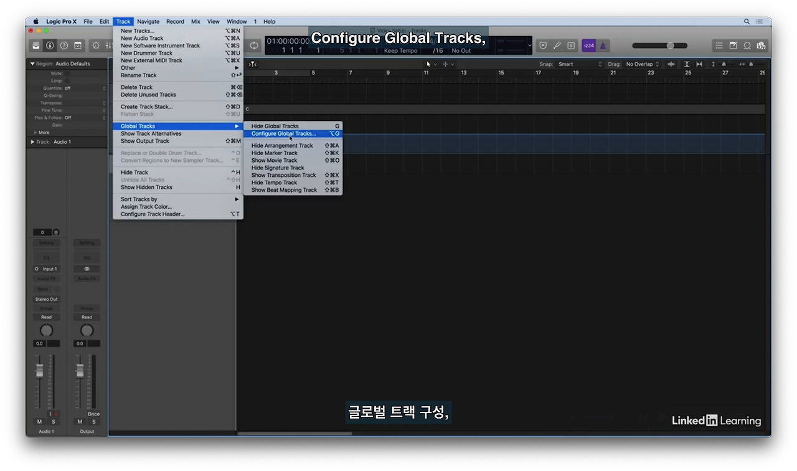Click the Output stereo format button
Viewport: 797px width, 471px height.
click(x=87, y=269)
